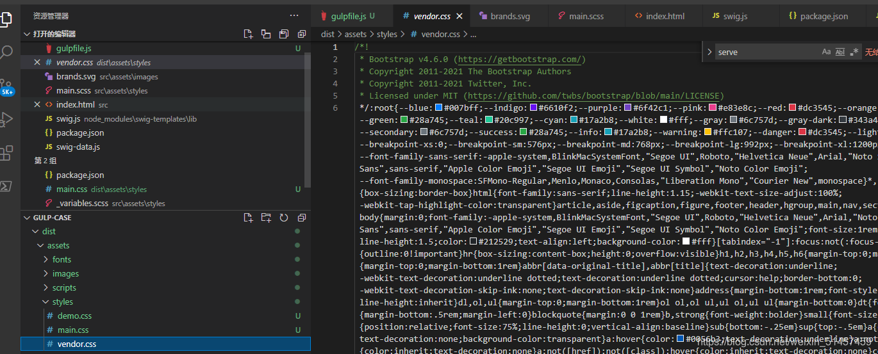Select gulpfile.js in the Open Editors list
Screen dimensions: 878x354
pyautogui.click(x=73, y=48)
